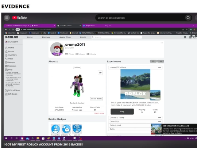Open the Imported bookmarks folder
The width and height of the screenshot is (197, 148).
click(74, 33)
